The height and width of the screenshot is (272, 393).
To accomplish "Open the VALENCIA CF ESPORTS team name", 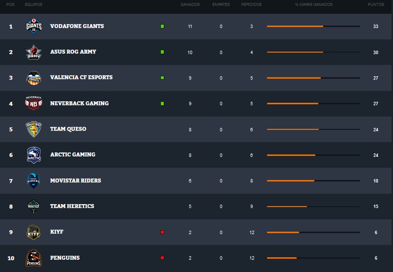I will click(x=81, y=77).
